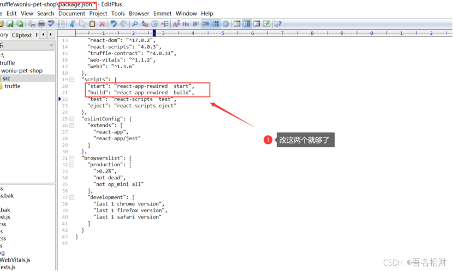Click the Copy toolbar icon

[82, 24]
